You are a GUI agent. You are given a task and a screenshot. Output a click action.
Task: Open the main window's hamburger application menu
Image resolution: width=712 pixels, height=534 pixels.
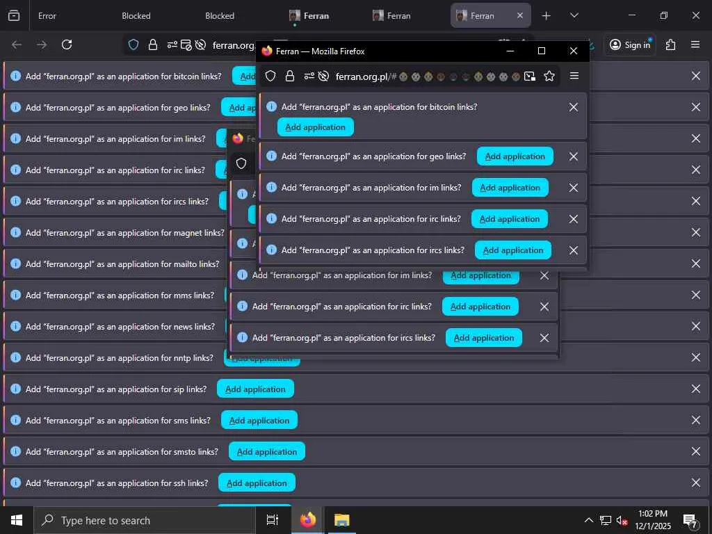(695, 44)
